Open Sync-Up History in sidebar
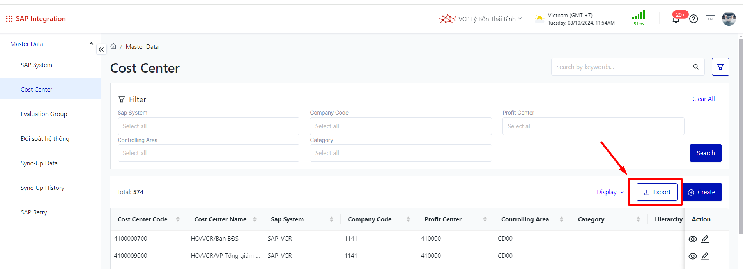 tap(42, 188)
